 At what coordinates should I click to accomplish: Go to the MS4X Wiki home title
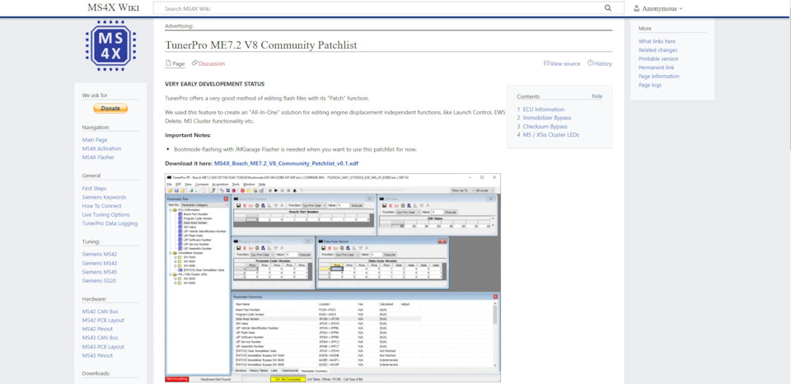pos(114,7)
